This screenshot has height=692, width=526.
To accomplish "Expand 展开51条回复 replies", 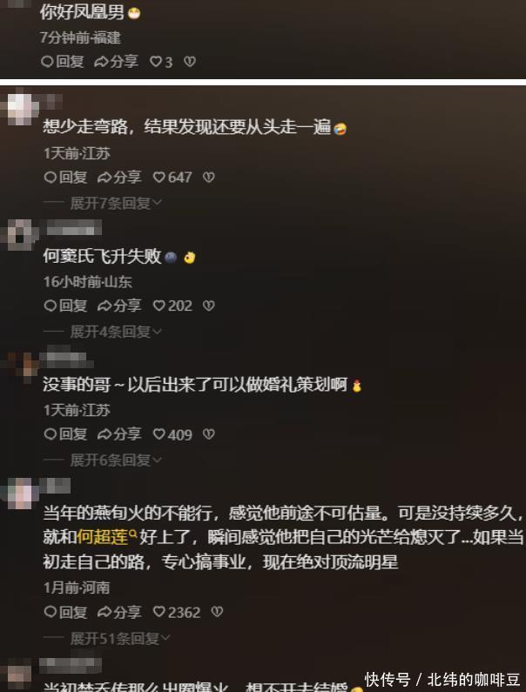I will (120, 638).
